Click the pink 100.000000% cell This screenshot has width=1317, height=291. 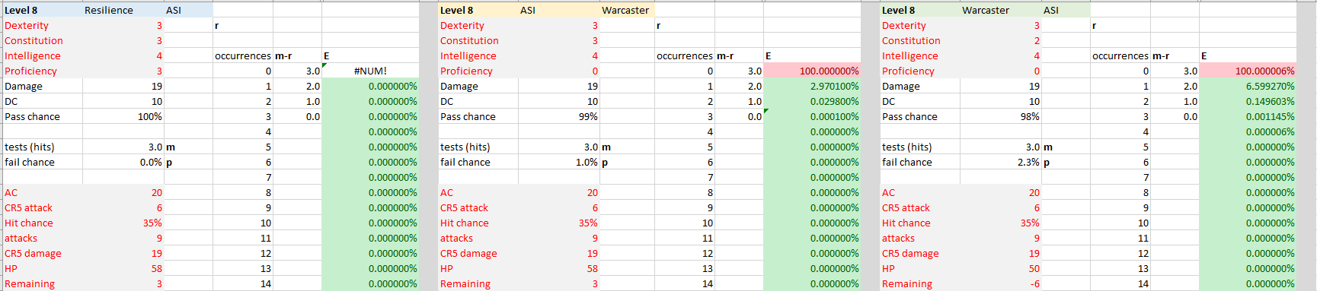point(812,71)
